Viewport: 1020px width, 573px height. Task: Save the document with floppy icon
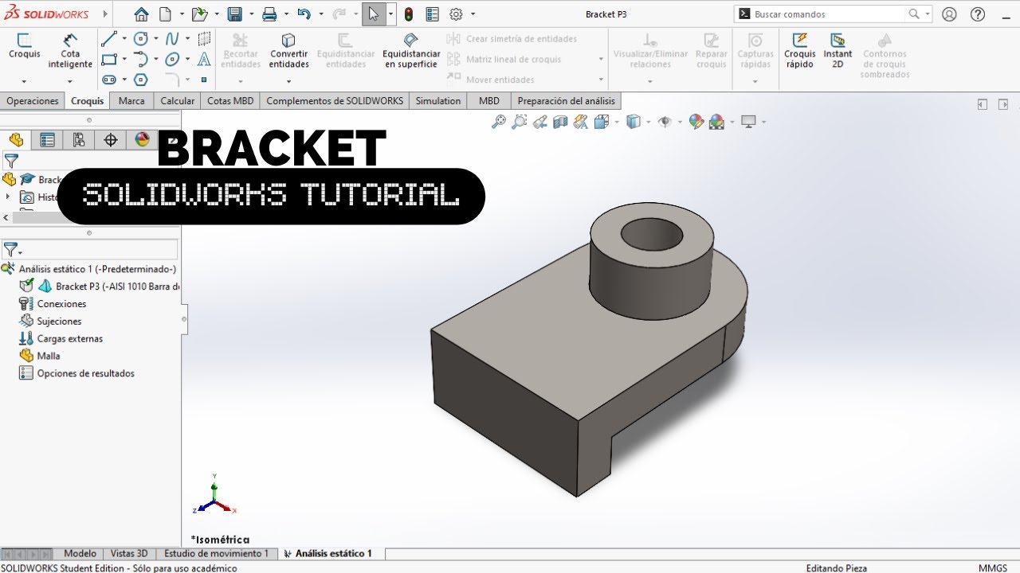[x=234, y=14]
